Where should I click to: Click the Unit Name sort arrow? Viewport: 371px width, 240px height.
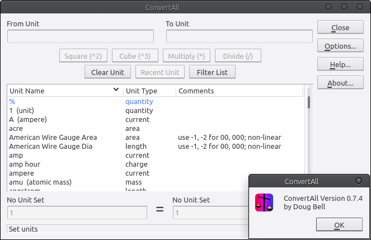116,90
